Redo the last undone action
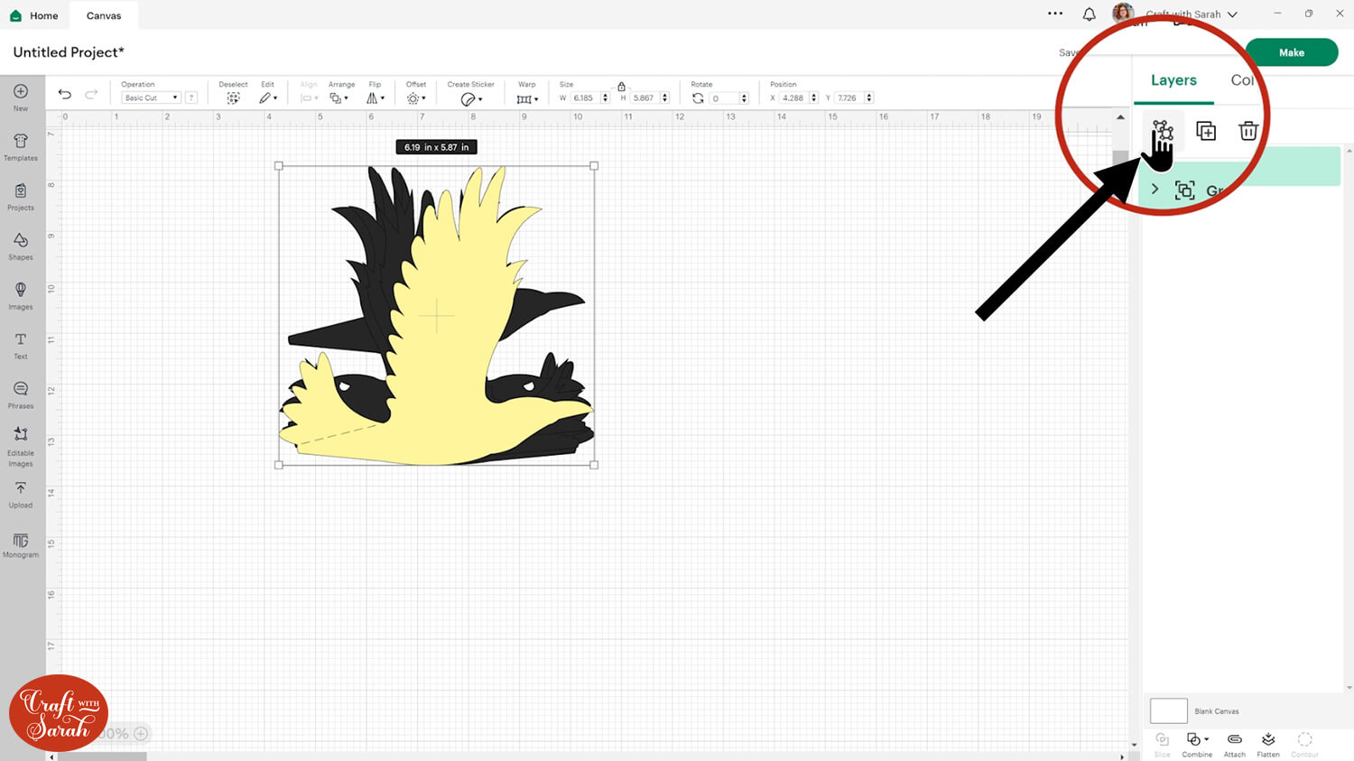 [91, 94]
